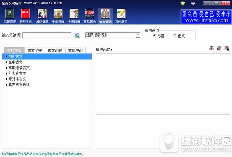232x157 pixels.
Task: Open the 中华诗词 poetry module
Action: 74,16
